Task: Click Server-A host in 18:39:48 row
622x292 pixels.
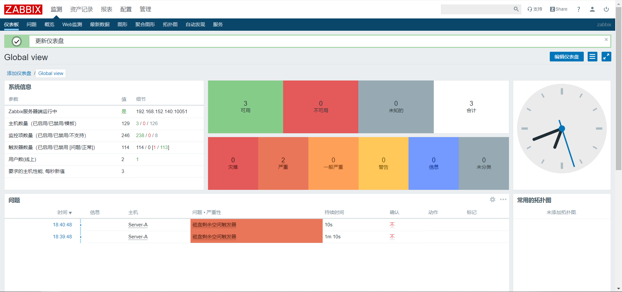Action: (138, 237)
